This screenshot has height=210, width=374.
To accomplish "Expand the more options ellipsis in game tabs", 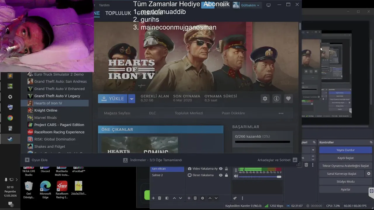I will [x=281, y=113].
